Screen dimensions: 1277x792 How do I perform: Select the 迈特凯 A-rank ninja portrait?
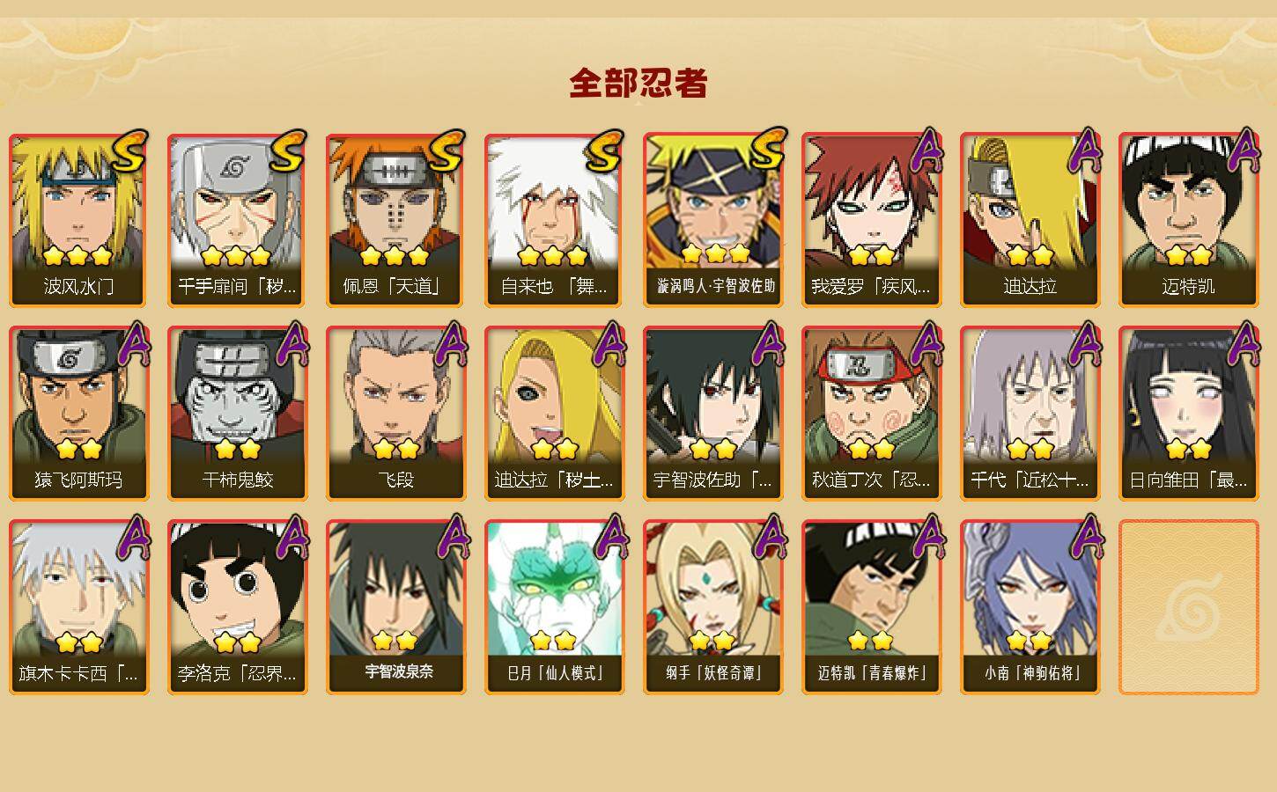point(1189,220)
